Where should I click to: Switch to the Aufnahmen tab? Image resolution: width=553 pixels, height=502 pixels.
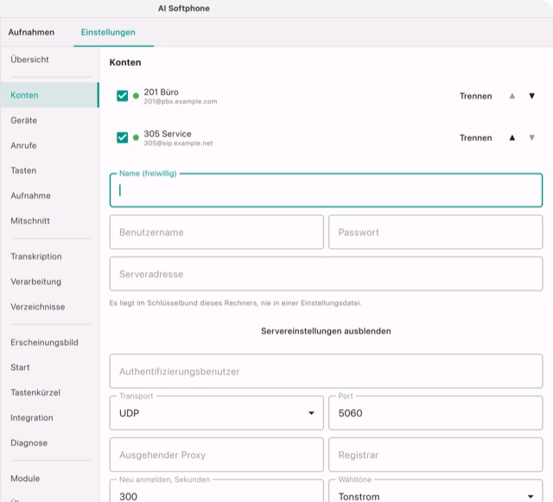point(31,32)
